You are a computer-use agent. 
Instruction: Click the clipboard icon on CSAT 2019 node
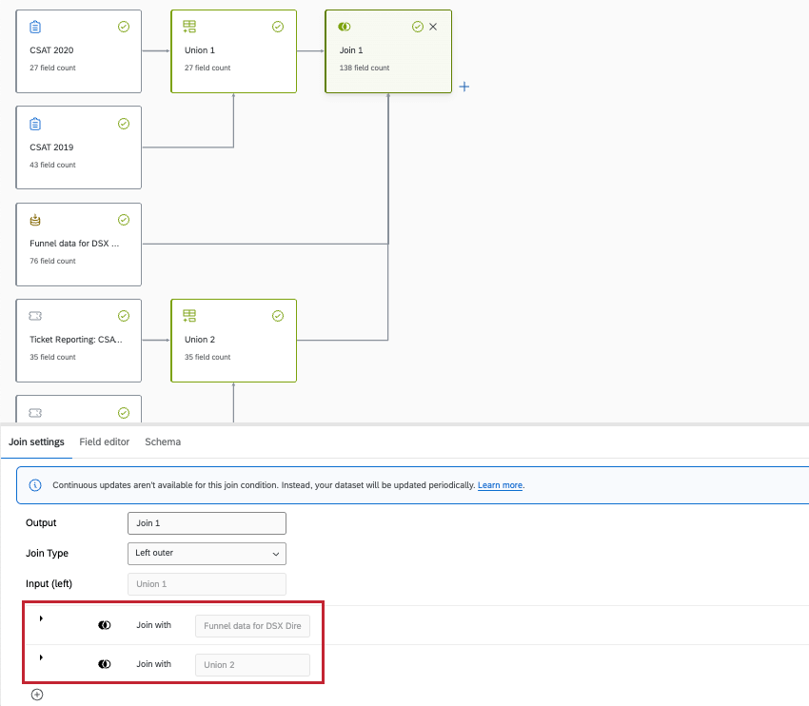(35, 124)
